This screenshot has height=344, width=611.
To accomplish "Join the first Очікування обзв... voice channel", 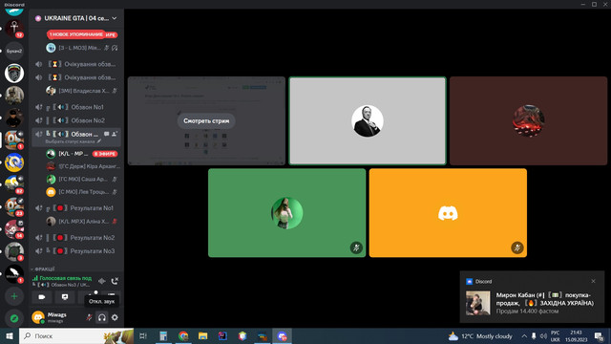I will [x=76, y=64].
